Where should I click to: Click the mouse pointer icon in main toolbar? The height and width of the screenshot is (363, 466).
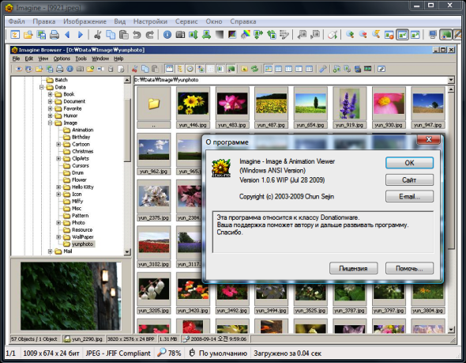(x=333, y=35)
